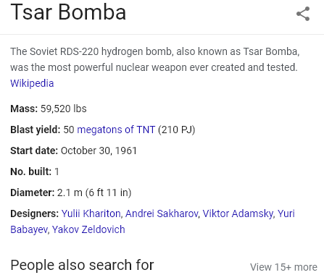The width and height of the screenshot is (324, 275).
Task: Follow the megatons of TNT link
Action: pyautogui.click(x=116, y=130)
